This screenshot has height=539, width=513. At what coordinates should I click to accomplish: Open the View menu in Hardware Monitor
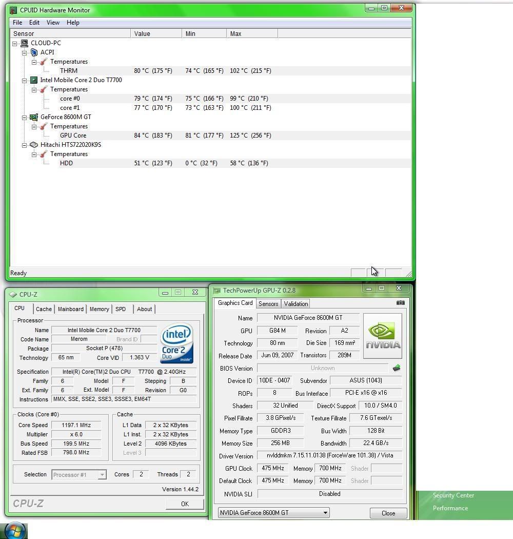click(x=53, y=23)
